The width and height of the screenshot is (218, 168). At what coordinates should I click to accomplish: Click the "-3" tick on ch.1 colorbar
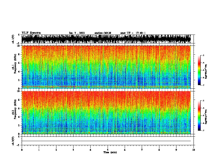coord(203,55)
